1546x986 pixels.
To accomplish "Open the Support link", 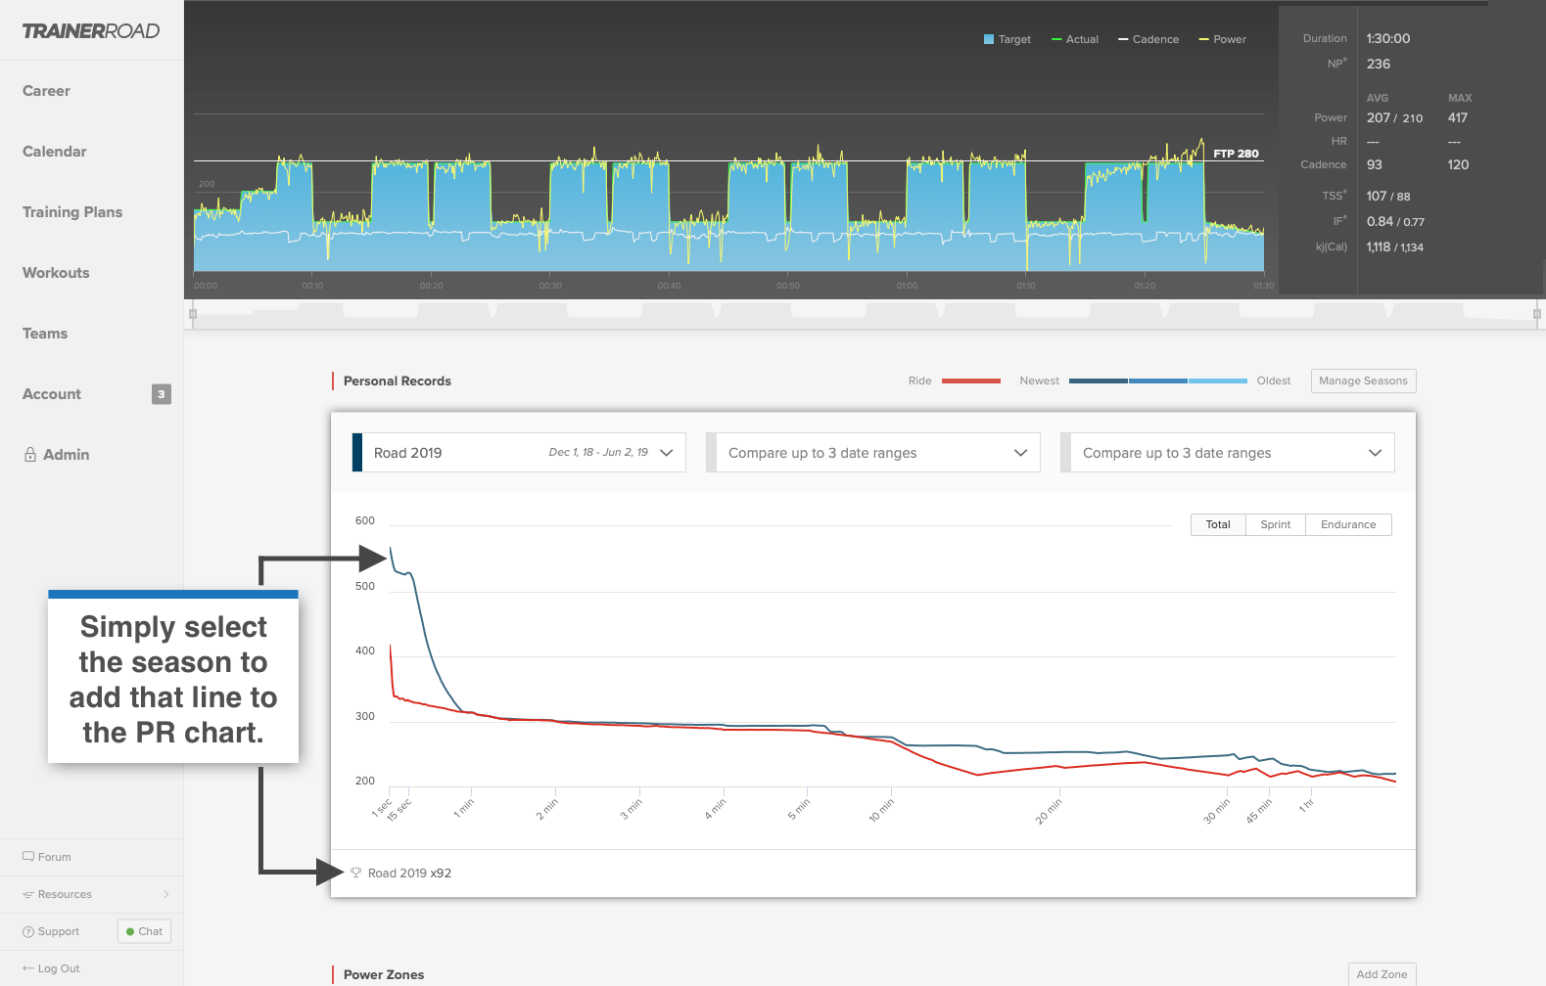I will point(59,931).
